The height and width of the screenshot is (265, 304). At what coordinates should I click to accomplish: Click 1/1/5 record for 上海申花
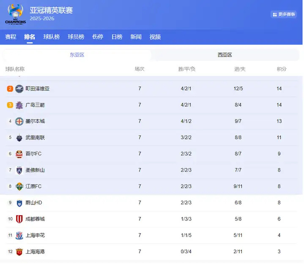[x=186, y=235]
